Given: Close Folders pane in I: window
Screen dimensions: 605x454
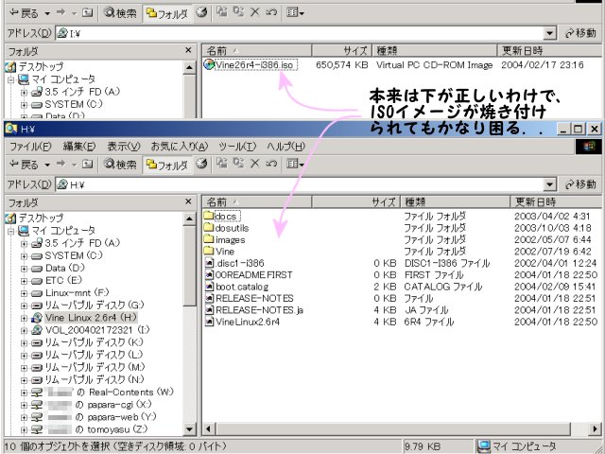Looking at the screenshot, I should [x=188, y=50].
